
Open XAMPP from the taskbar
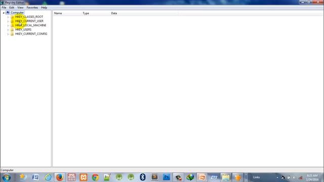[x=84, y=177]
